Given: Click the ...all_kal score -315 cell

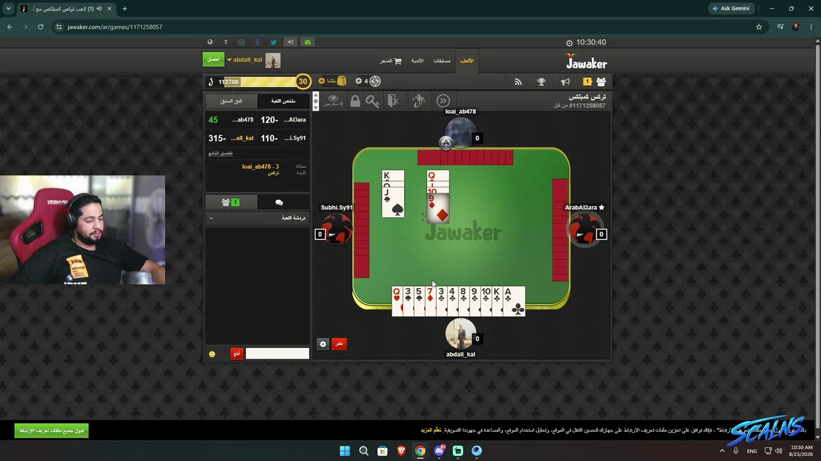Looking at the screenshot, I should click(232, 138).
